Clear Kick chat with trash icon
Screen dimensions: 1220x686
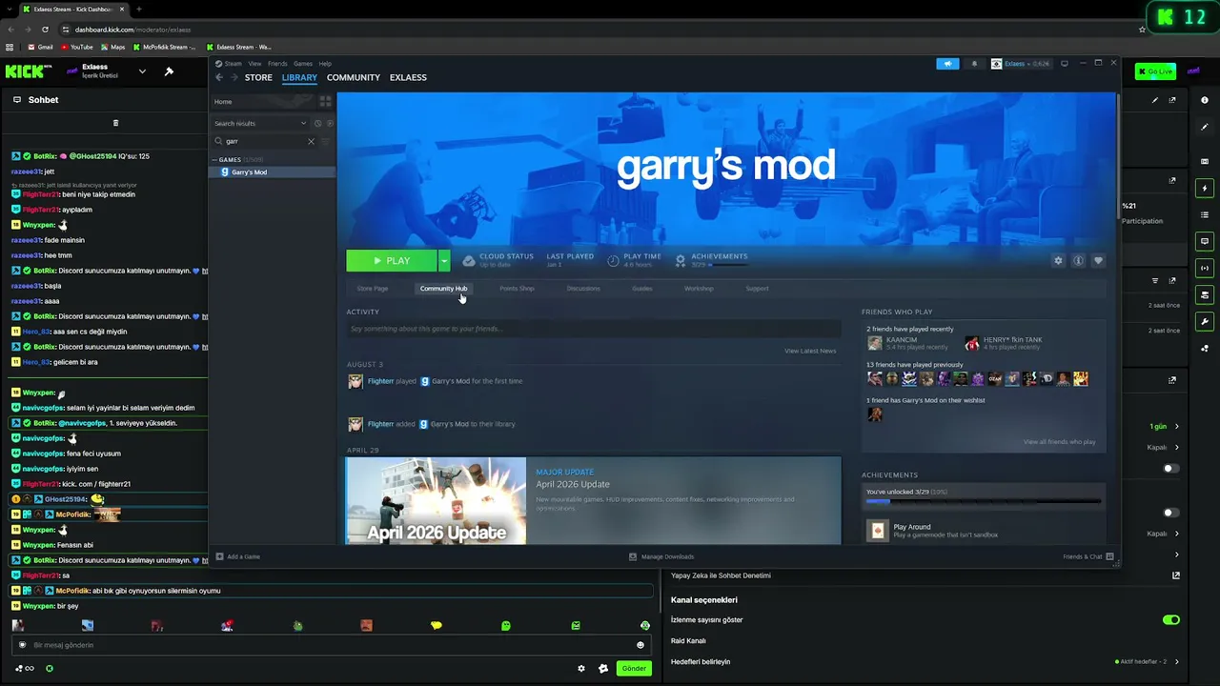115,123
